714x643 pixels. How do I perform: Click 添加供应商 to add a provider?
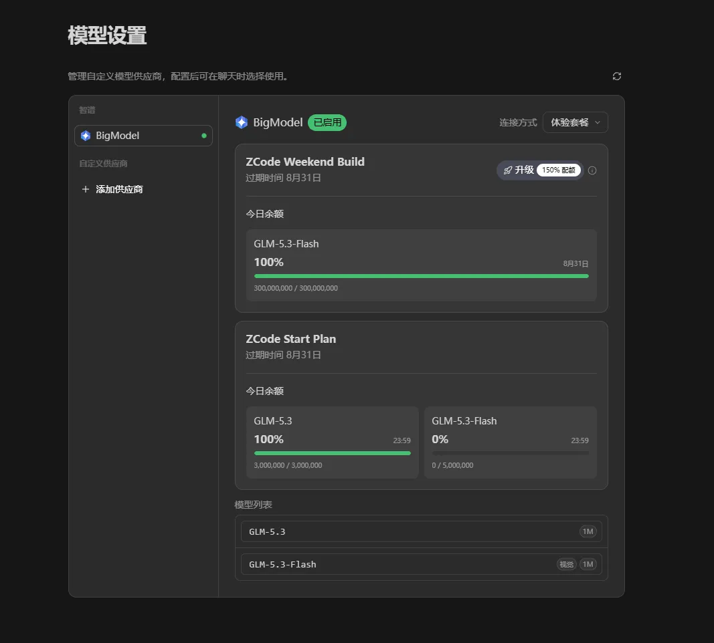point(112,189)
